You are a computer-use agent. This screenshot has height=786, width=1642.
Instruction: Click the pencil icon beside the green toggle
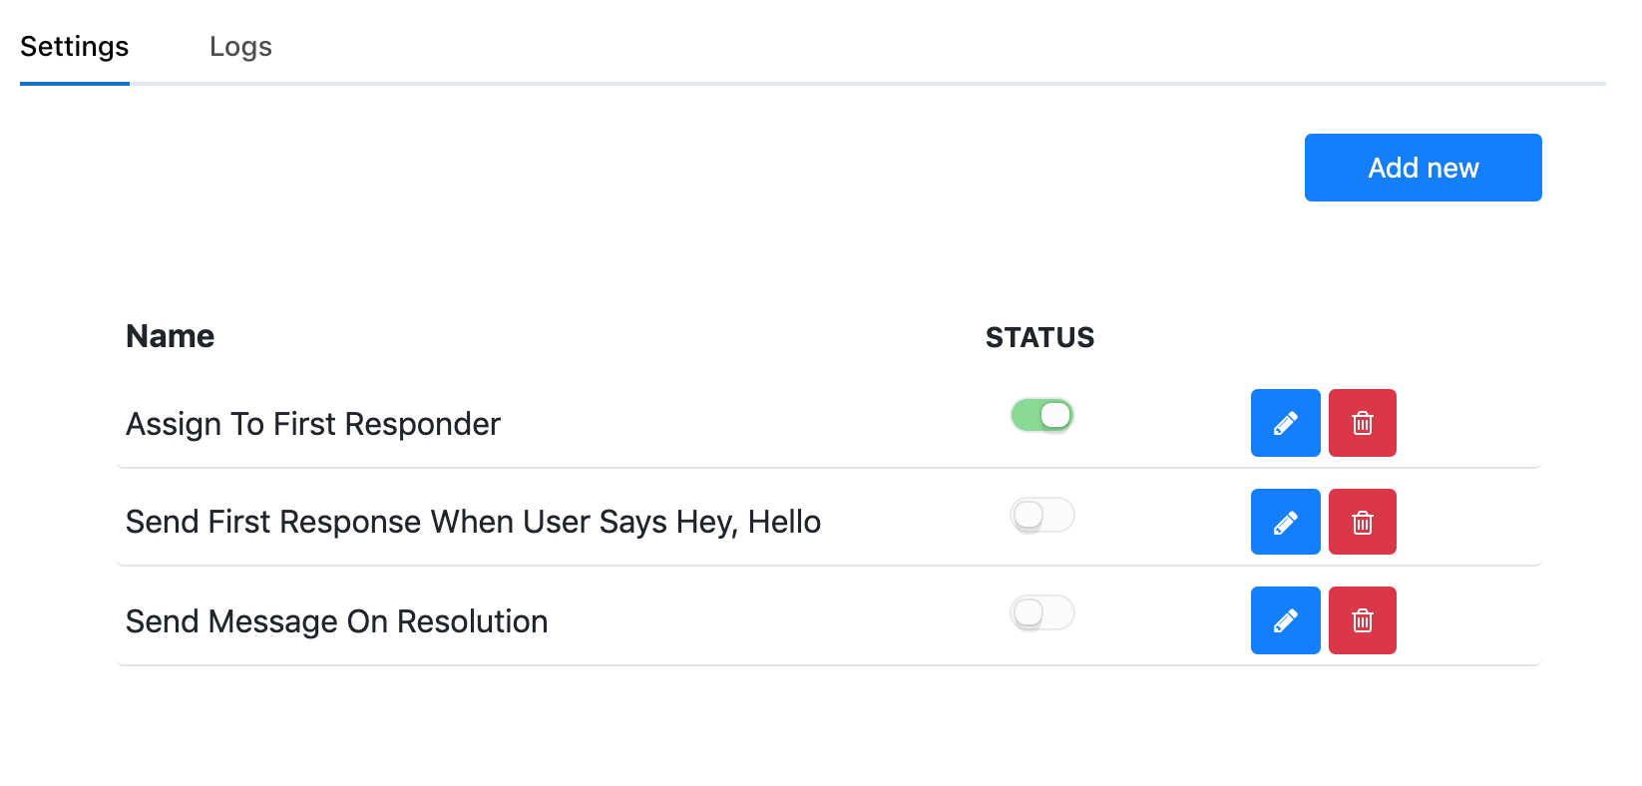pyautogui.click(x=1285, y=423)
